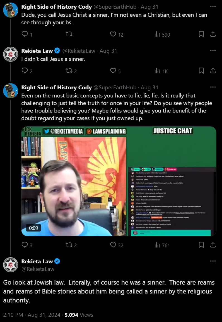Like the tweet with 12 likes

(113, 34)
